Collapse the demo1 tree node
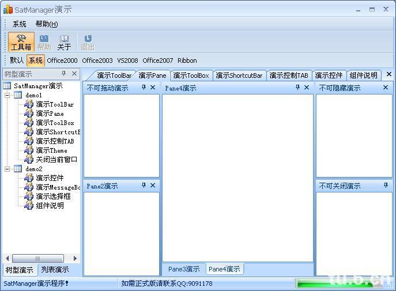 pyautogui.click(x=7, y=96)
